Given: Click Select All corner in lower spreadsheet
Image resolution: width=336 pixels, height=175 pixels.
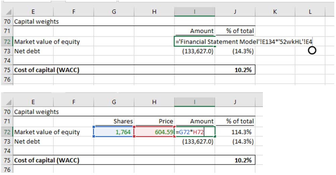Looking at the screenshot, I should pyautogui.click(x=6, y=102).
